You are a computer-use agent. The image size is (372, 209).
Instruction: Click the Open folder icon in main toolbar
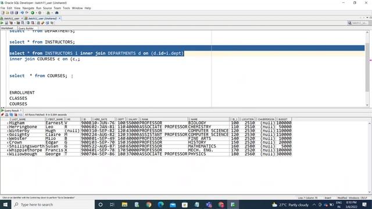click(x=8, y=13)
